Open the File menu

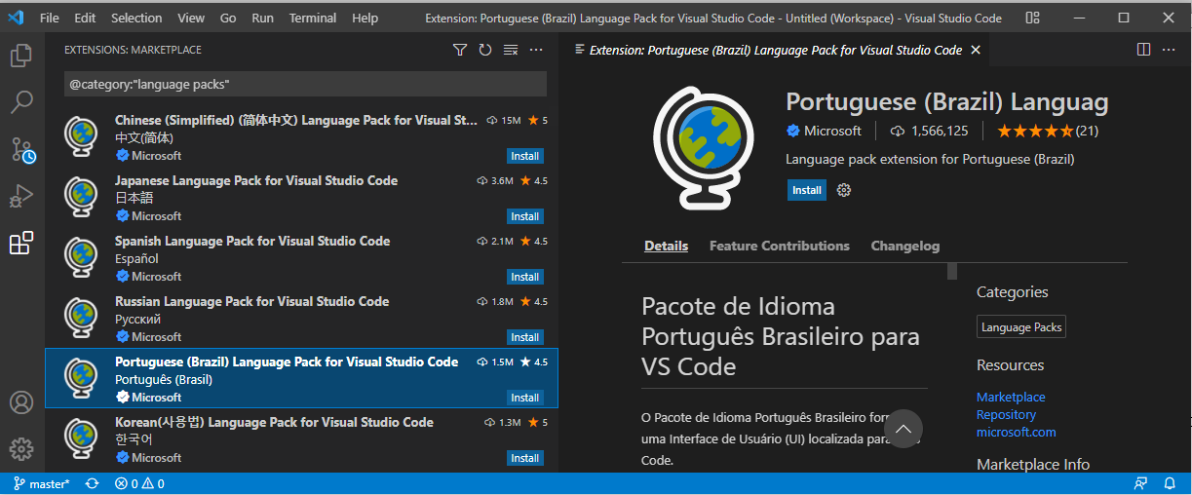(50, 18)
